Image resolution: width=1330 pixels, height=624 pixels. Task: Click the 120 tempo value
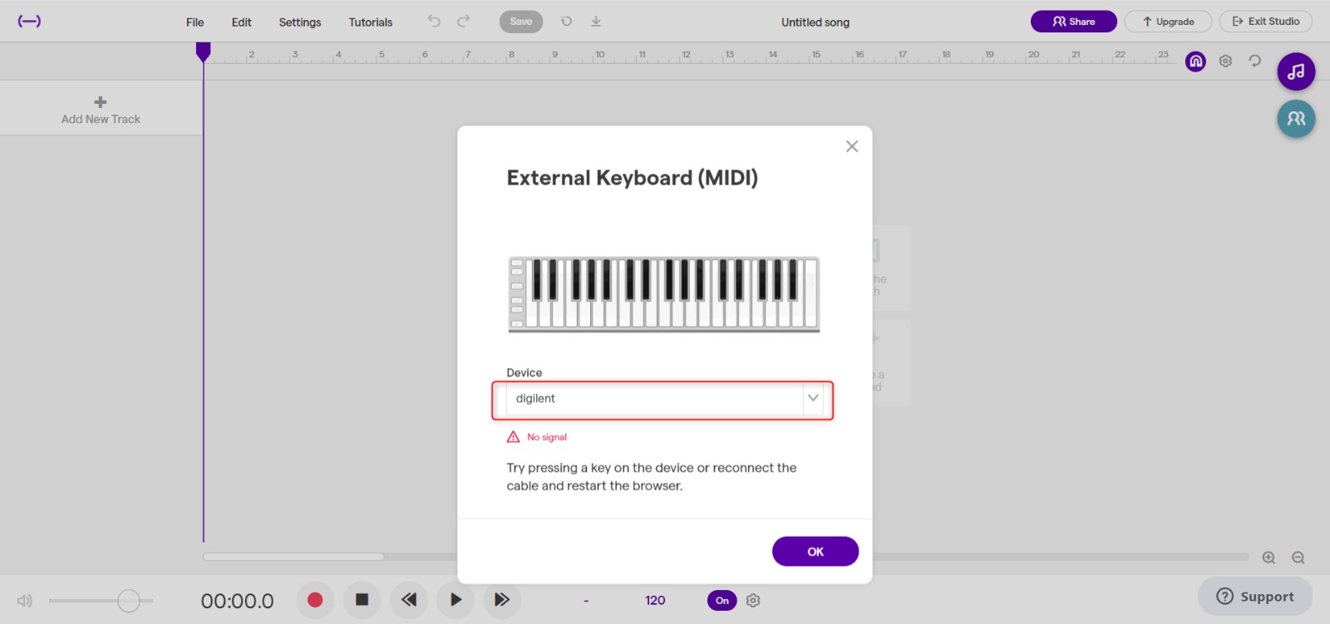point(655,600)
